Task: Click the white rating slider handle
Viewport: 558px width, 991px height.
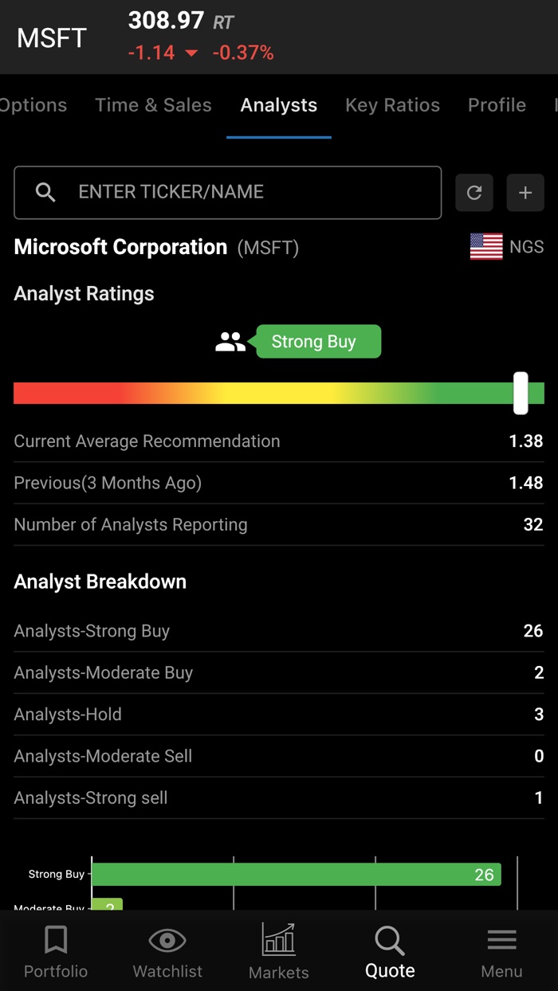Action: (x=521, y=393)
